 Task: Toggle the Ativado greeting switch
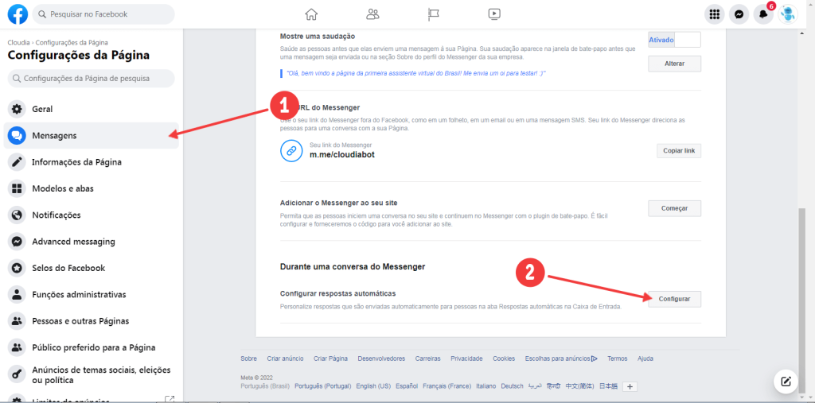click(x=674, y=40)
